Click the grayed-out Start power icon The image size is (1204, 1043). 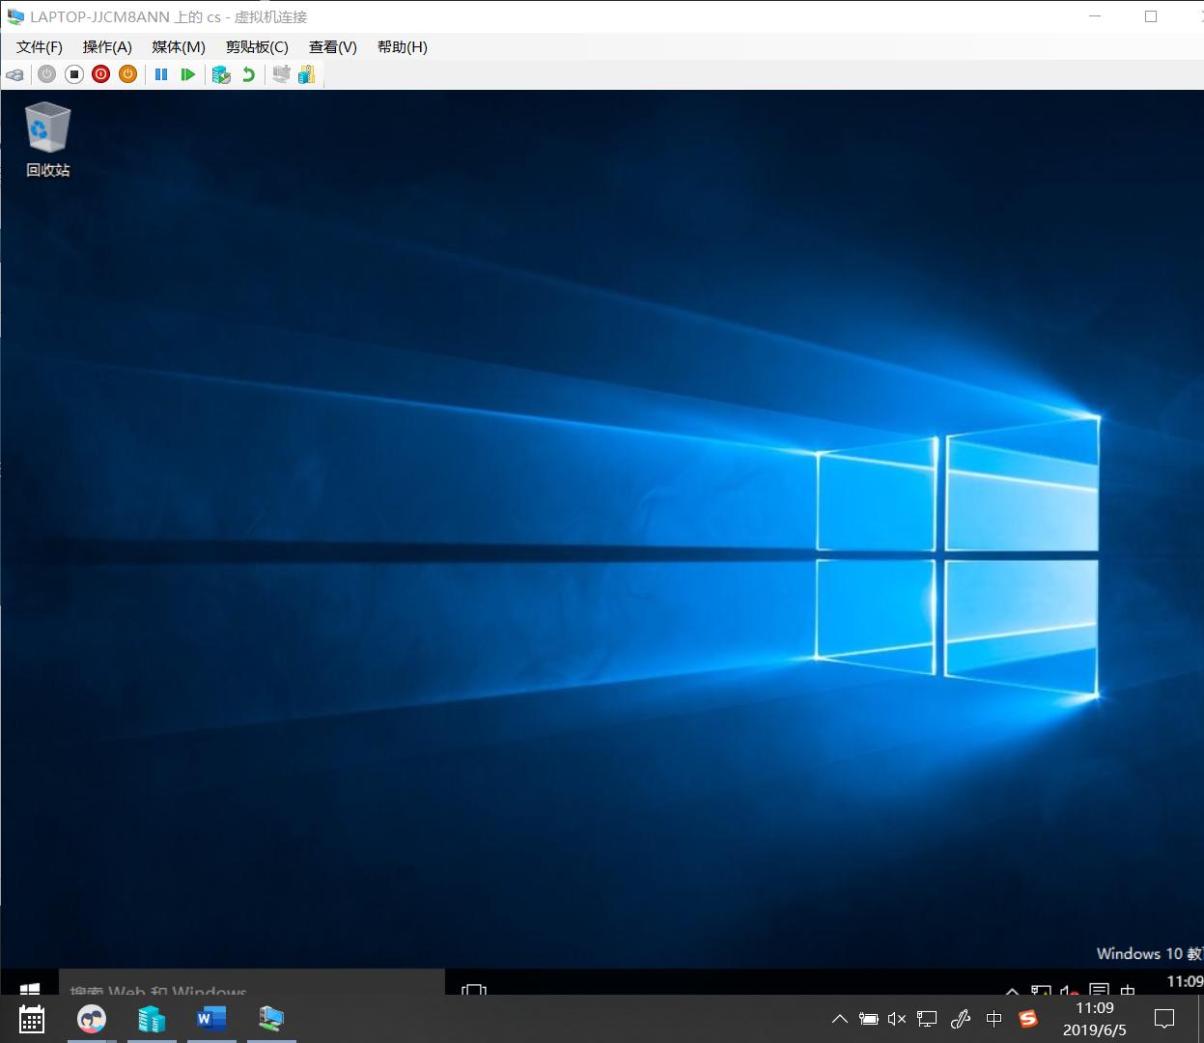[46, 74]
